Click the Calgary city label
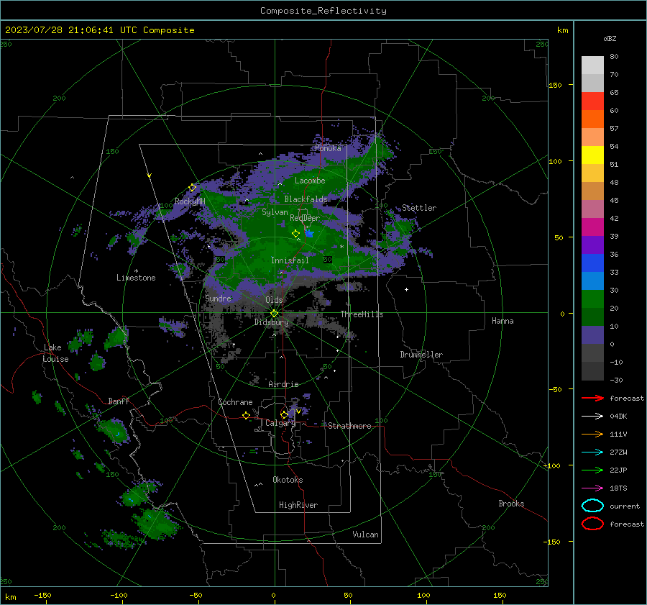The image size is (647, 605). 280,423
